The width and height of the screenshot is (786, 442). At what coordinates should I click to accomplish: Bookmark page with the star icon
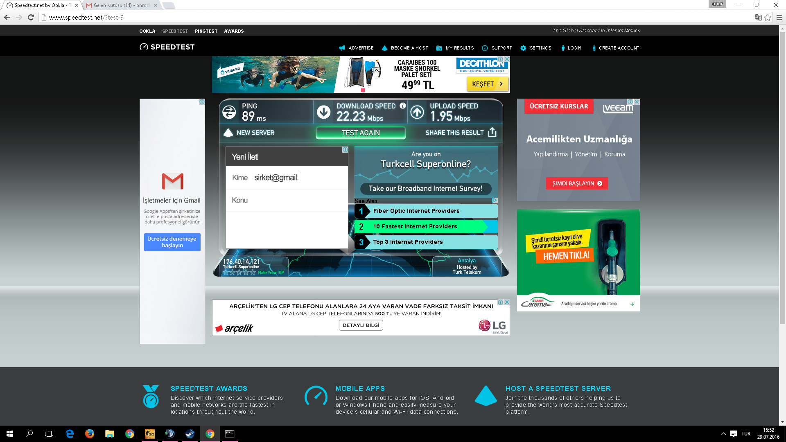pos(768,17)
